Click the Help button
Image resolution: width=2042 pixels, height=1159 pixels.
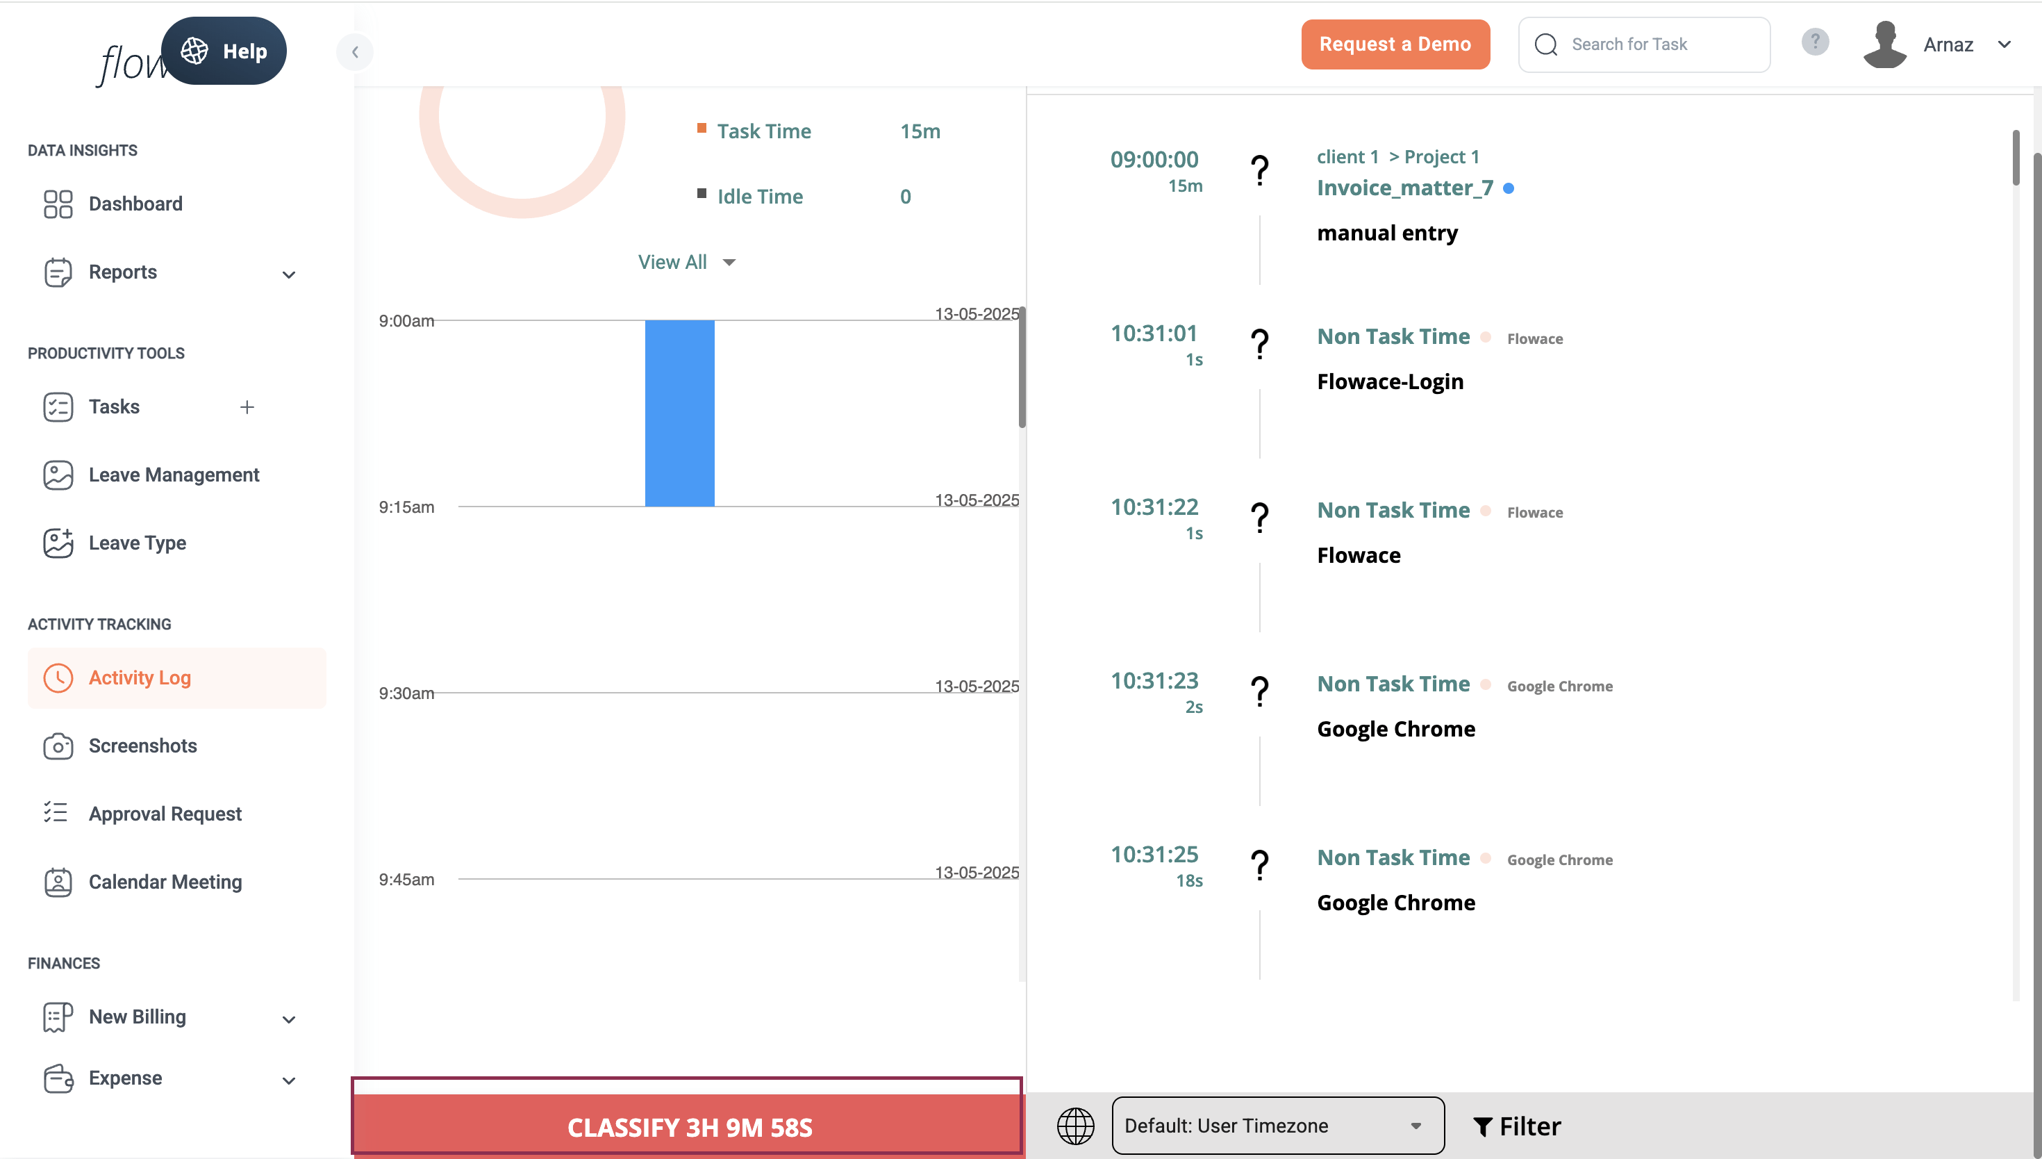[x=224, y=51]
